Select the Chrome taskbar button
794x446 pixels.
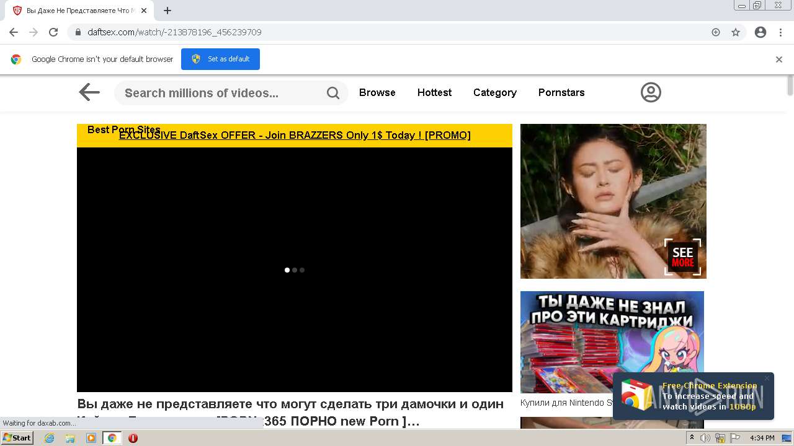(x=112, y=438)
